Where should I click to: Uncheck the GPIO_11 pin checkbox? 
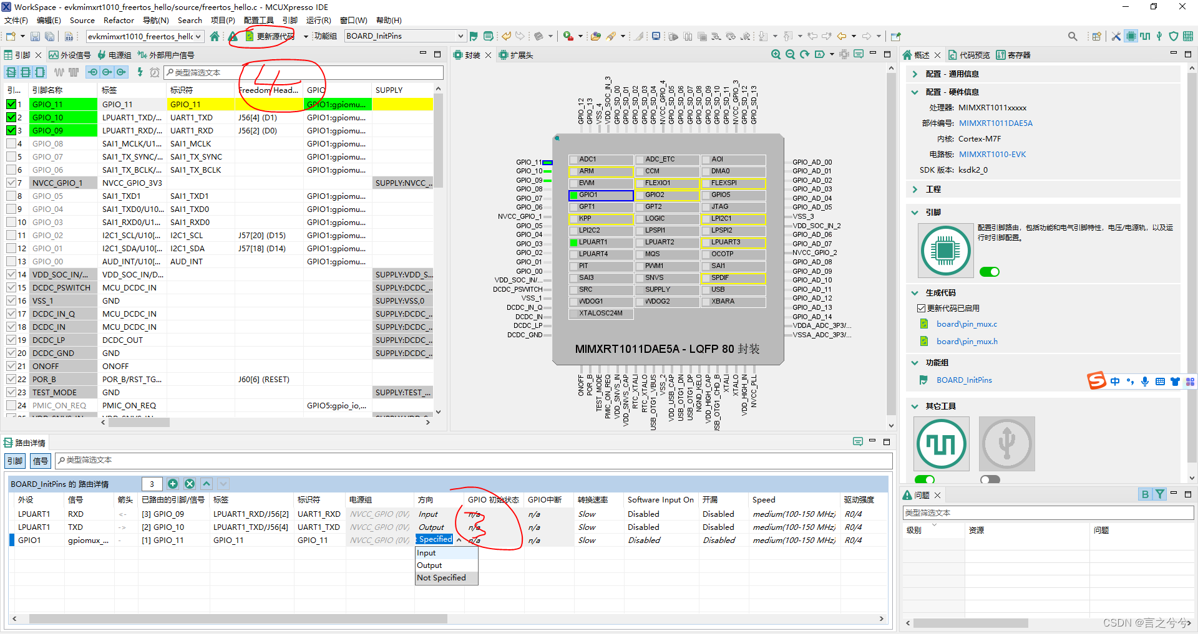(x=11, y=104)
